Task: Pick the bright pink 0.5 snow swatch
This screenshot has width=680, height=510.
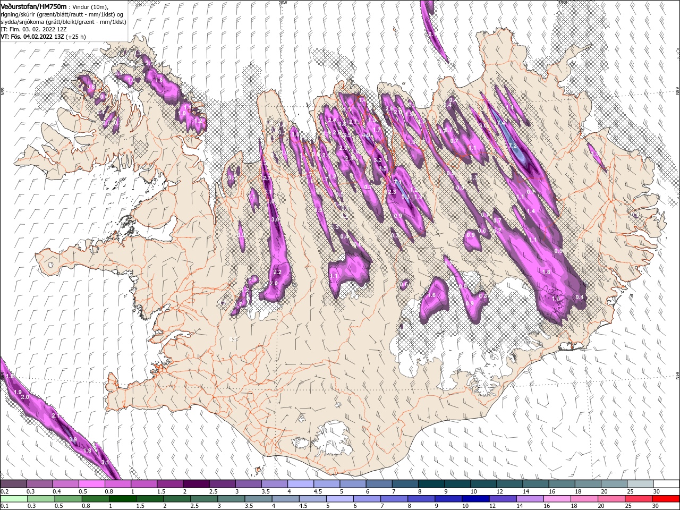Action: point(91,484)
